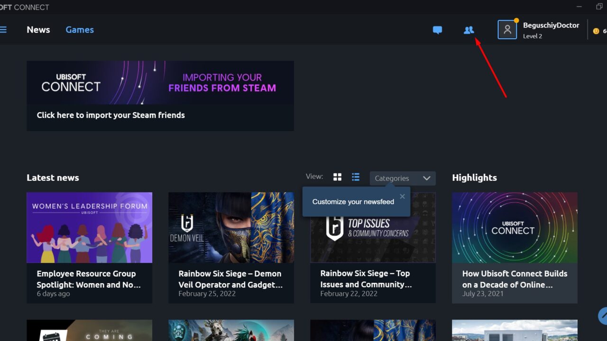Open the News tab

click(38, 30)
